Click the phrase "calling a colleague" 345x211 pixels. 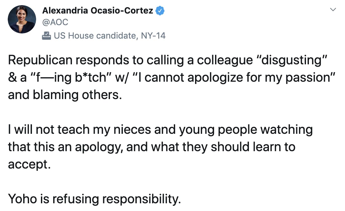(200, 60)
